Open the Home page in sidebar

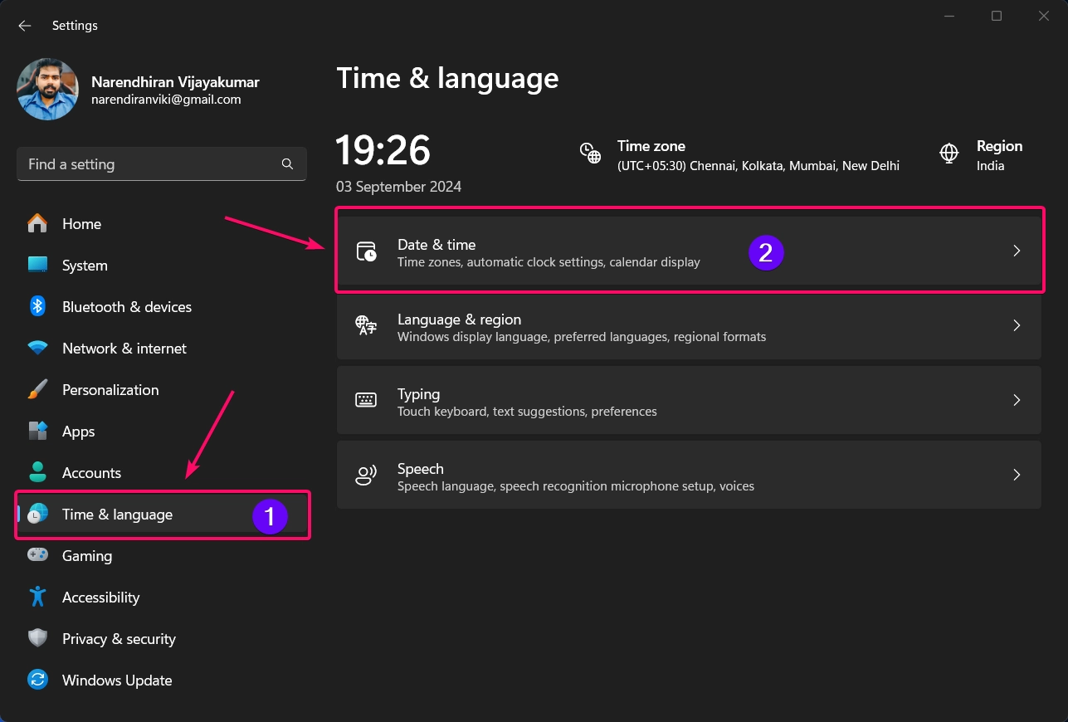coord(162,224)
